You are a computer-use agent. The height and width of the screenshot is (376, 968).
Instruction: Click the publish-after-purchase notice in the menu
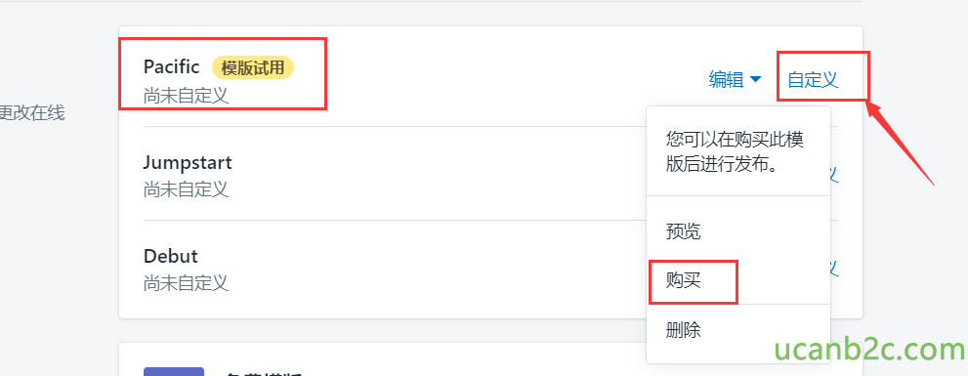tap(735, 152)
